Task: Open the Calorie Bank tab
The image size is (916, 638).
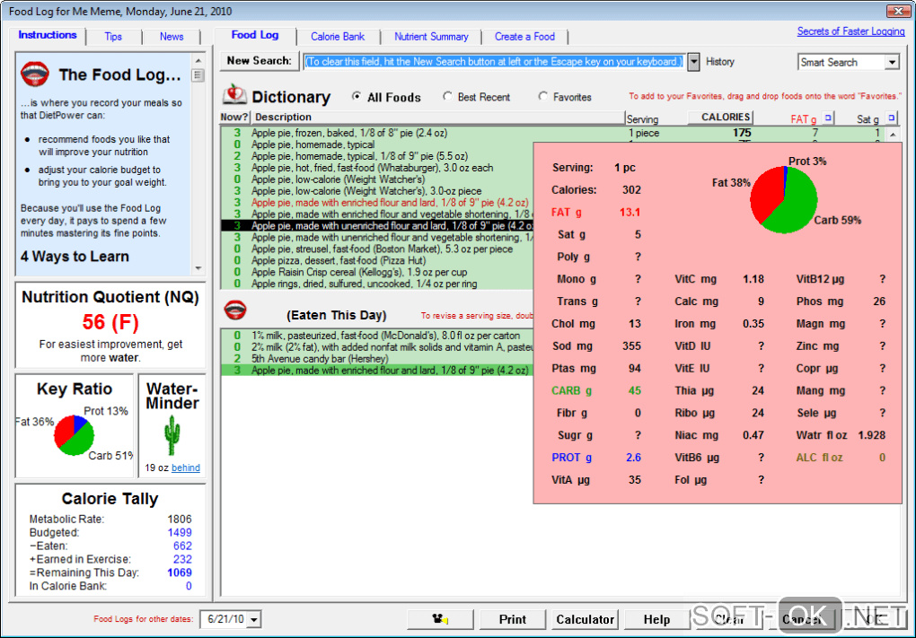Action: pyautogui.click(x=337, y=36)
